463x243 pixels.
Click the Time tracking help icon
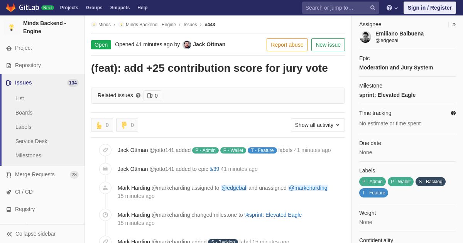pyautogui.click(x=453, y=113)
